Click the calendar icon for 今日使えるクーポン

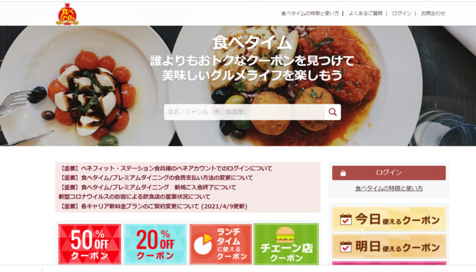[x=345, y=219]
